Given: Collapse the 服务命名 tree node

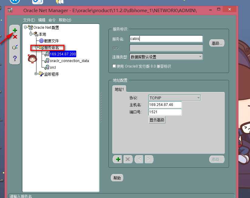Looking at the screenshot, I should click(x=36, y=47).
